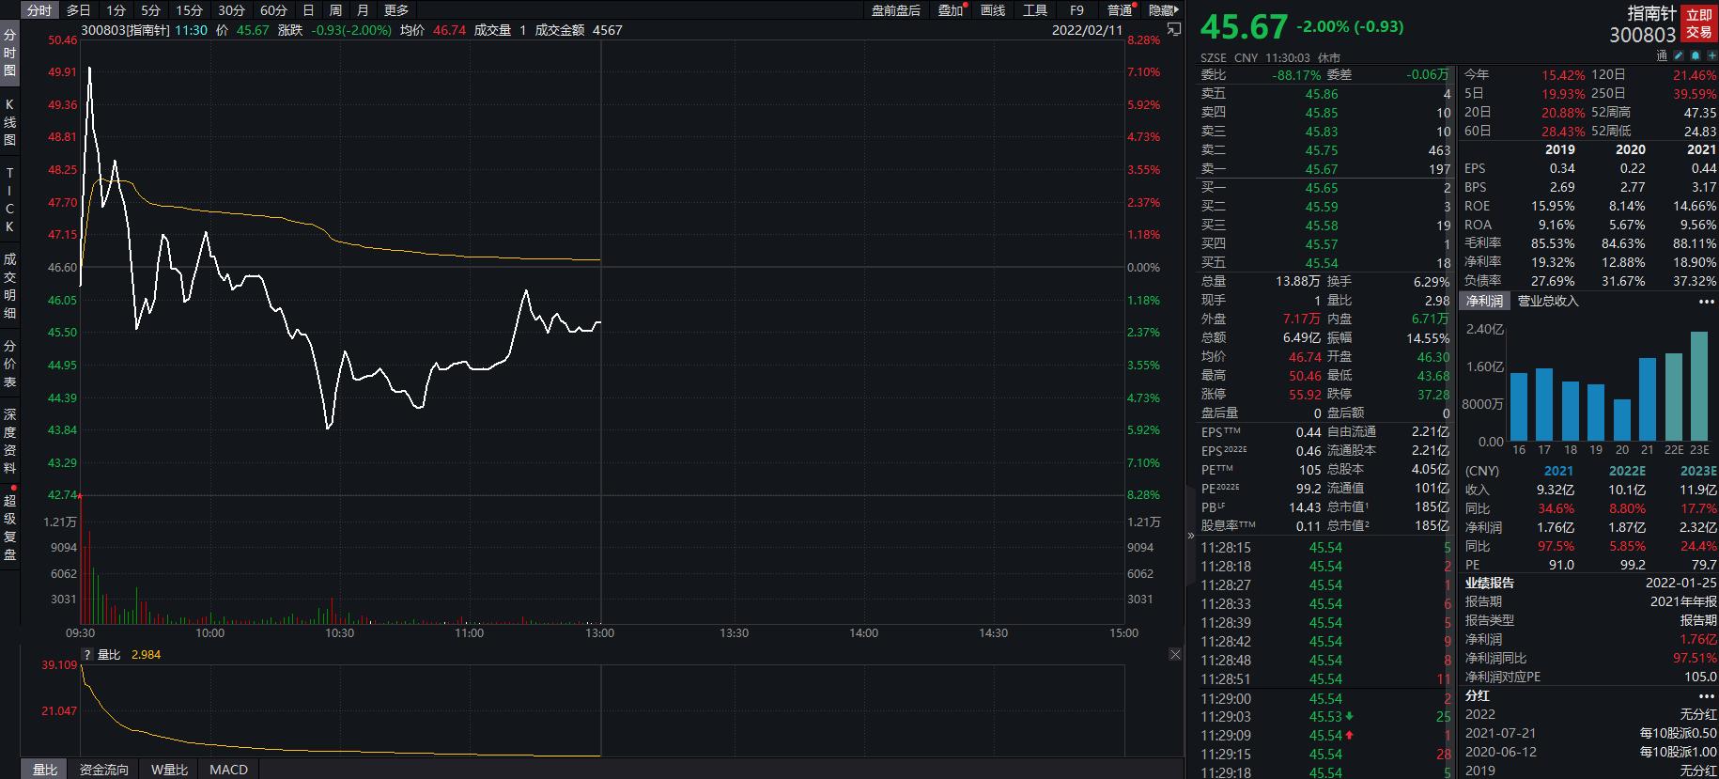Select the 量比 indicator tab
This screenshot has height=779, width=1719.
pos(45,770)
